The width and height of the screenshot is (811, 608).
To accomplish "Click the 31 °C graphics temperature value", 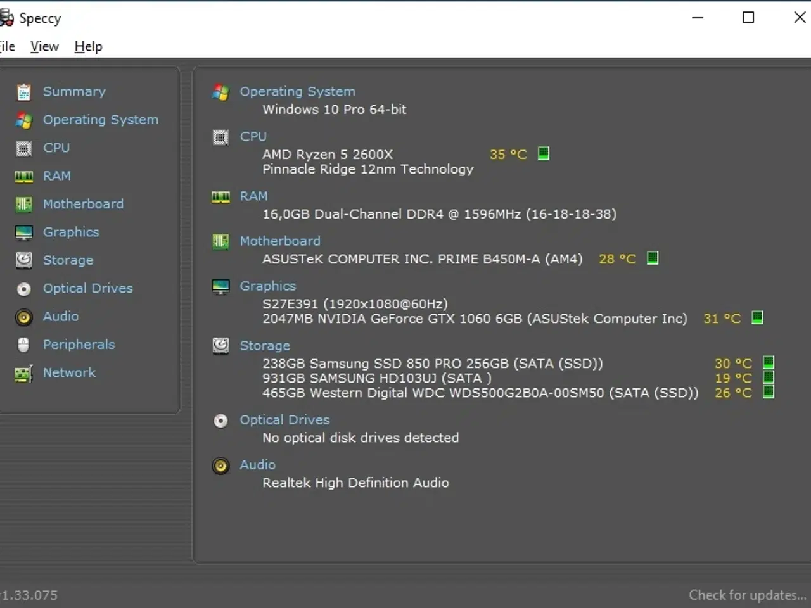I will 722,319.
